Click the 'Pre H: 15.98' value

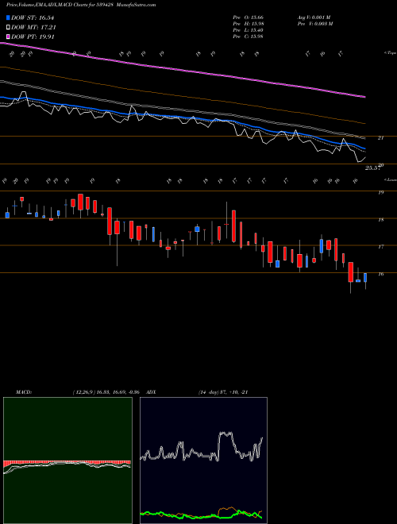[249, 24]
